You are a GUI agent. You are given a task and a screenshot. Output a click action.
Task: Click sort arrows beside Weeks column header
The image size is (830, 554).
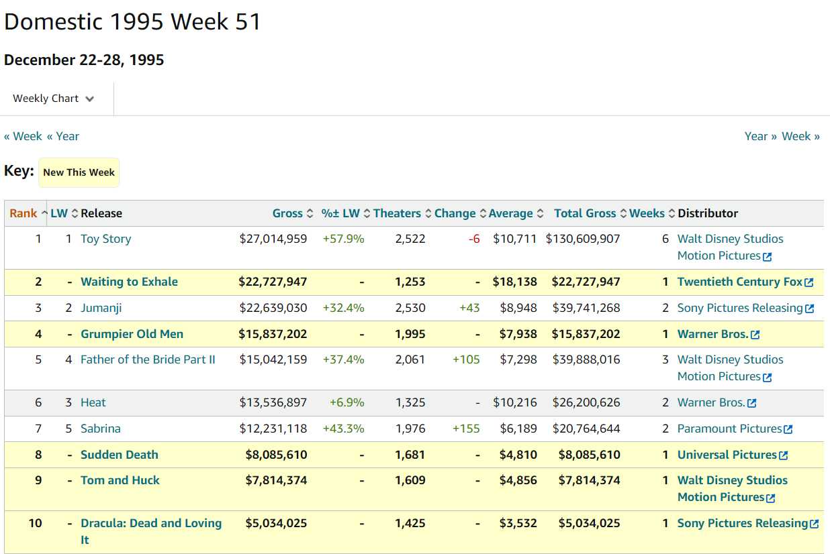coord(672,213)
